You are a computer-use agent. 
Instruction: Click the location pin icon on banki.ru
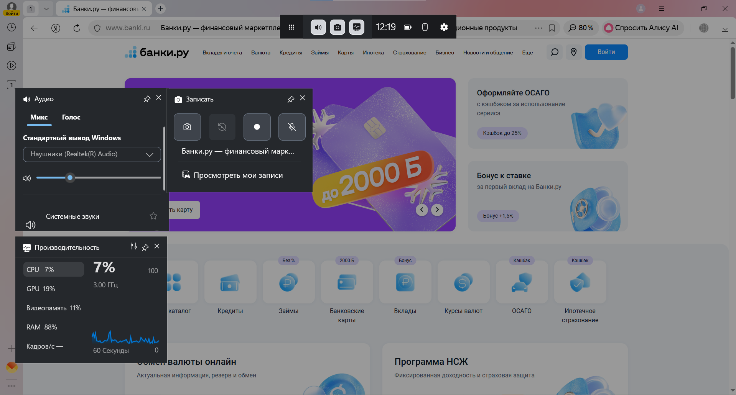pos(573,52)
